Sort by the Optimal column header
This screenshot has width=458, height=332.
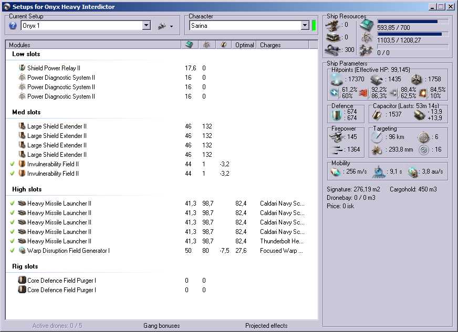click(244, 45)
